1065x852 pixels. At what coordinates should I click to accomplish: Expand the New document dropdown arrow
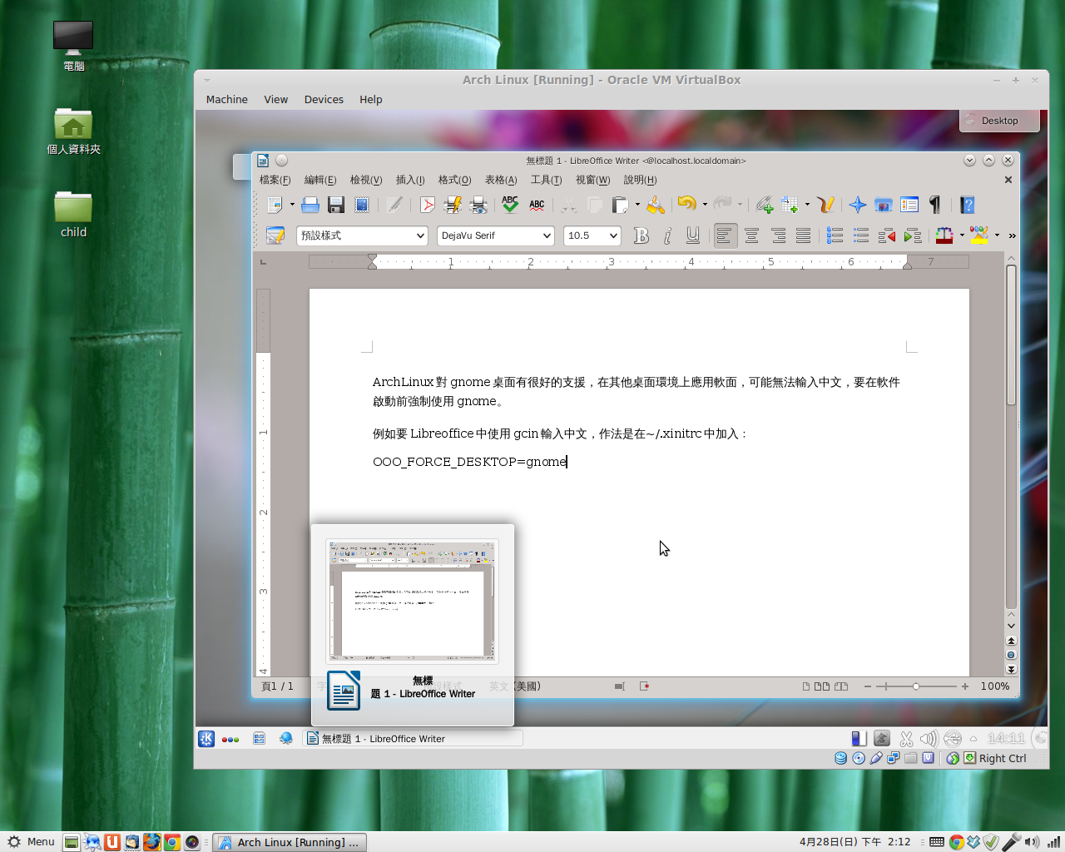click(x=292, y=205)
